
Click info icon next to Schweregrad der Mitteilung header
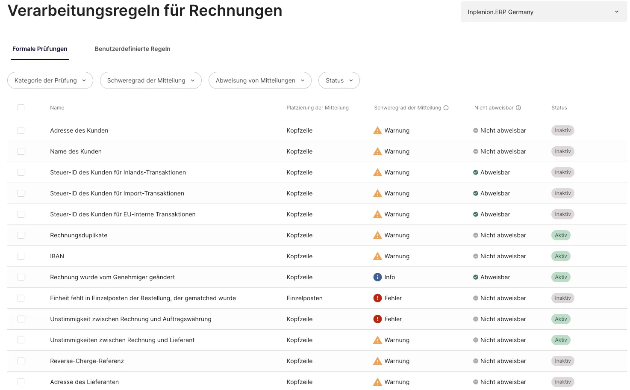click(446, 108)
